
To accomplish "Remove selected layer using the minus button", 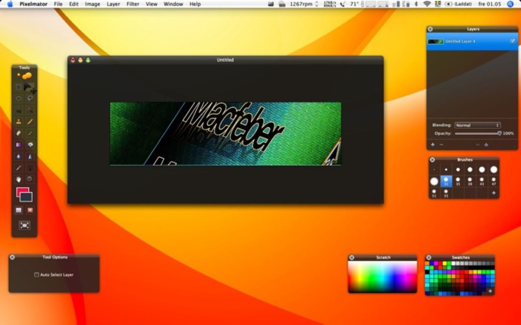I will point(442,145).
